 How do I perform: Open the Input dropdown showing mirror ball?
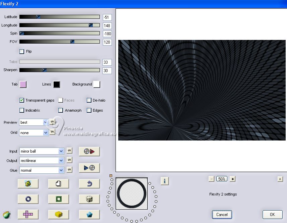pos(42,151)
